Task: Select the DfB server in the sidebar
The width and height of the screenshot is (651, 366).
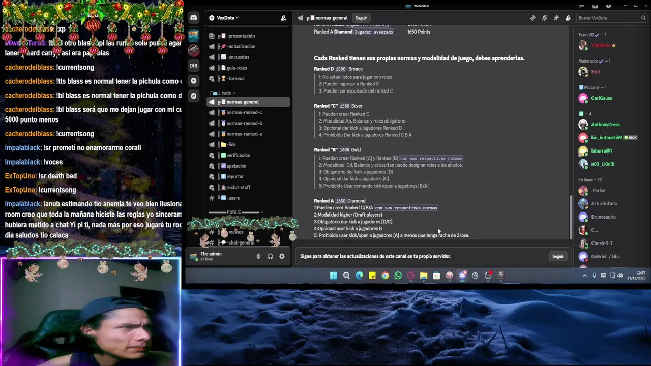Action: coord(193,66)
